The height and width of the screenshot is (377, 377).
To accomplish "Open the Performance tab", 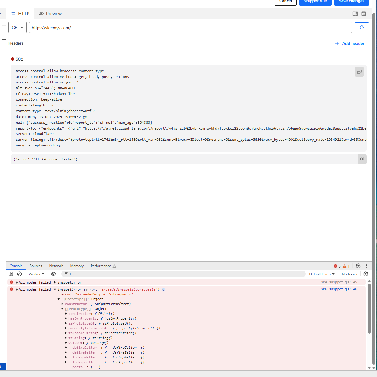I will (103, 266).
